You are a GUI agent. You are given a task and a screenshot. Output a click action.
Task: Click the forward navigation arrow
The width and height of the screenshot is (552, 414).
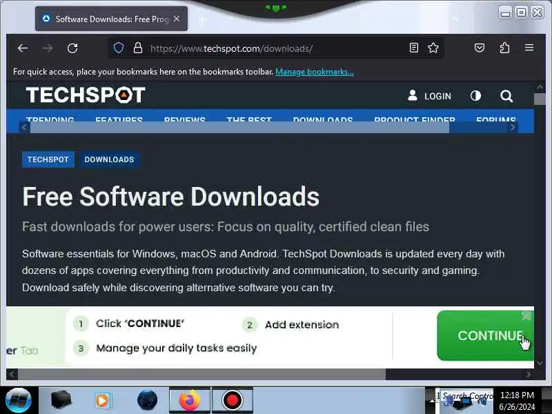48,48
